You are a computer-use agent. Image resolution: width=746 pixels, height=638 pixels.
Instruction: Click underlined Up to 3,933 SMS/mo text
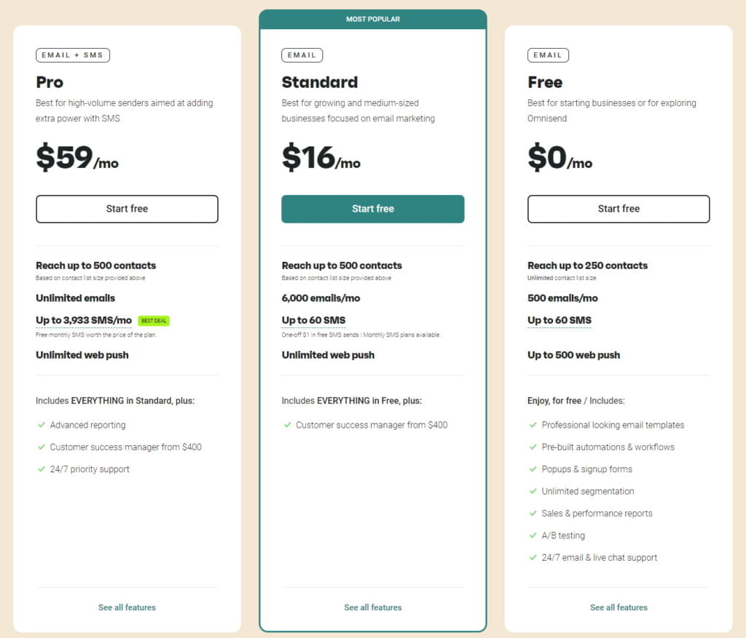click(x=84, y=321)
